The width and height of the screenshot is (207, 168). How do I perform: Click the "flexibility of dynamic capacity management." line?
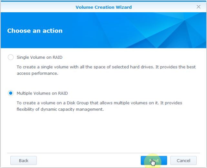coord(60,109)
